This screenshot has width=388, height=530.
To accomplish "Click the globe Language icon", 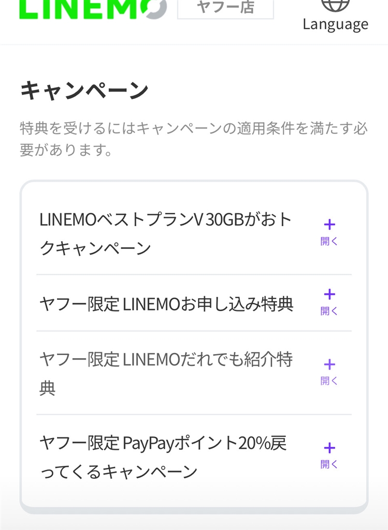I will [x=335, y=5].
